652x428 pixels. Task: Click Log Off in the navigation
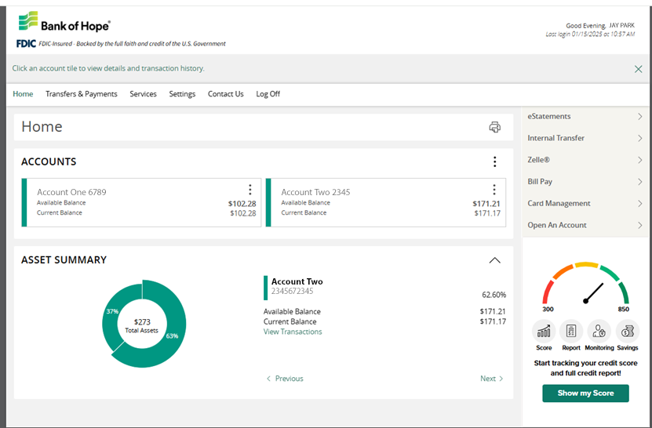268,94
